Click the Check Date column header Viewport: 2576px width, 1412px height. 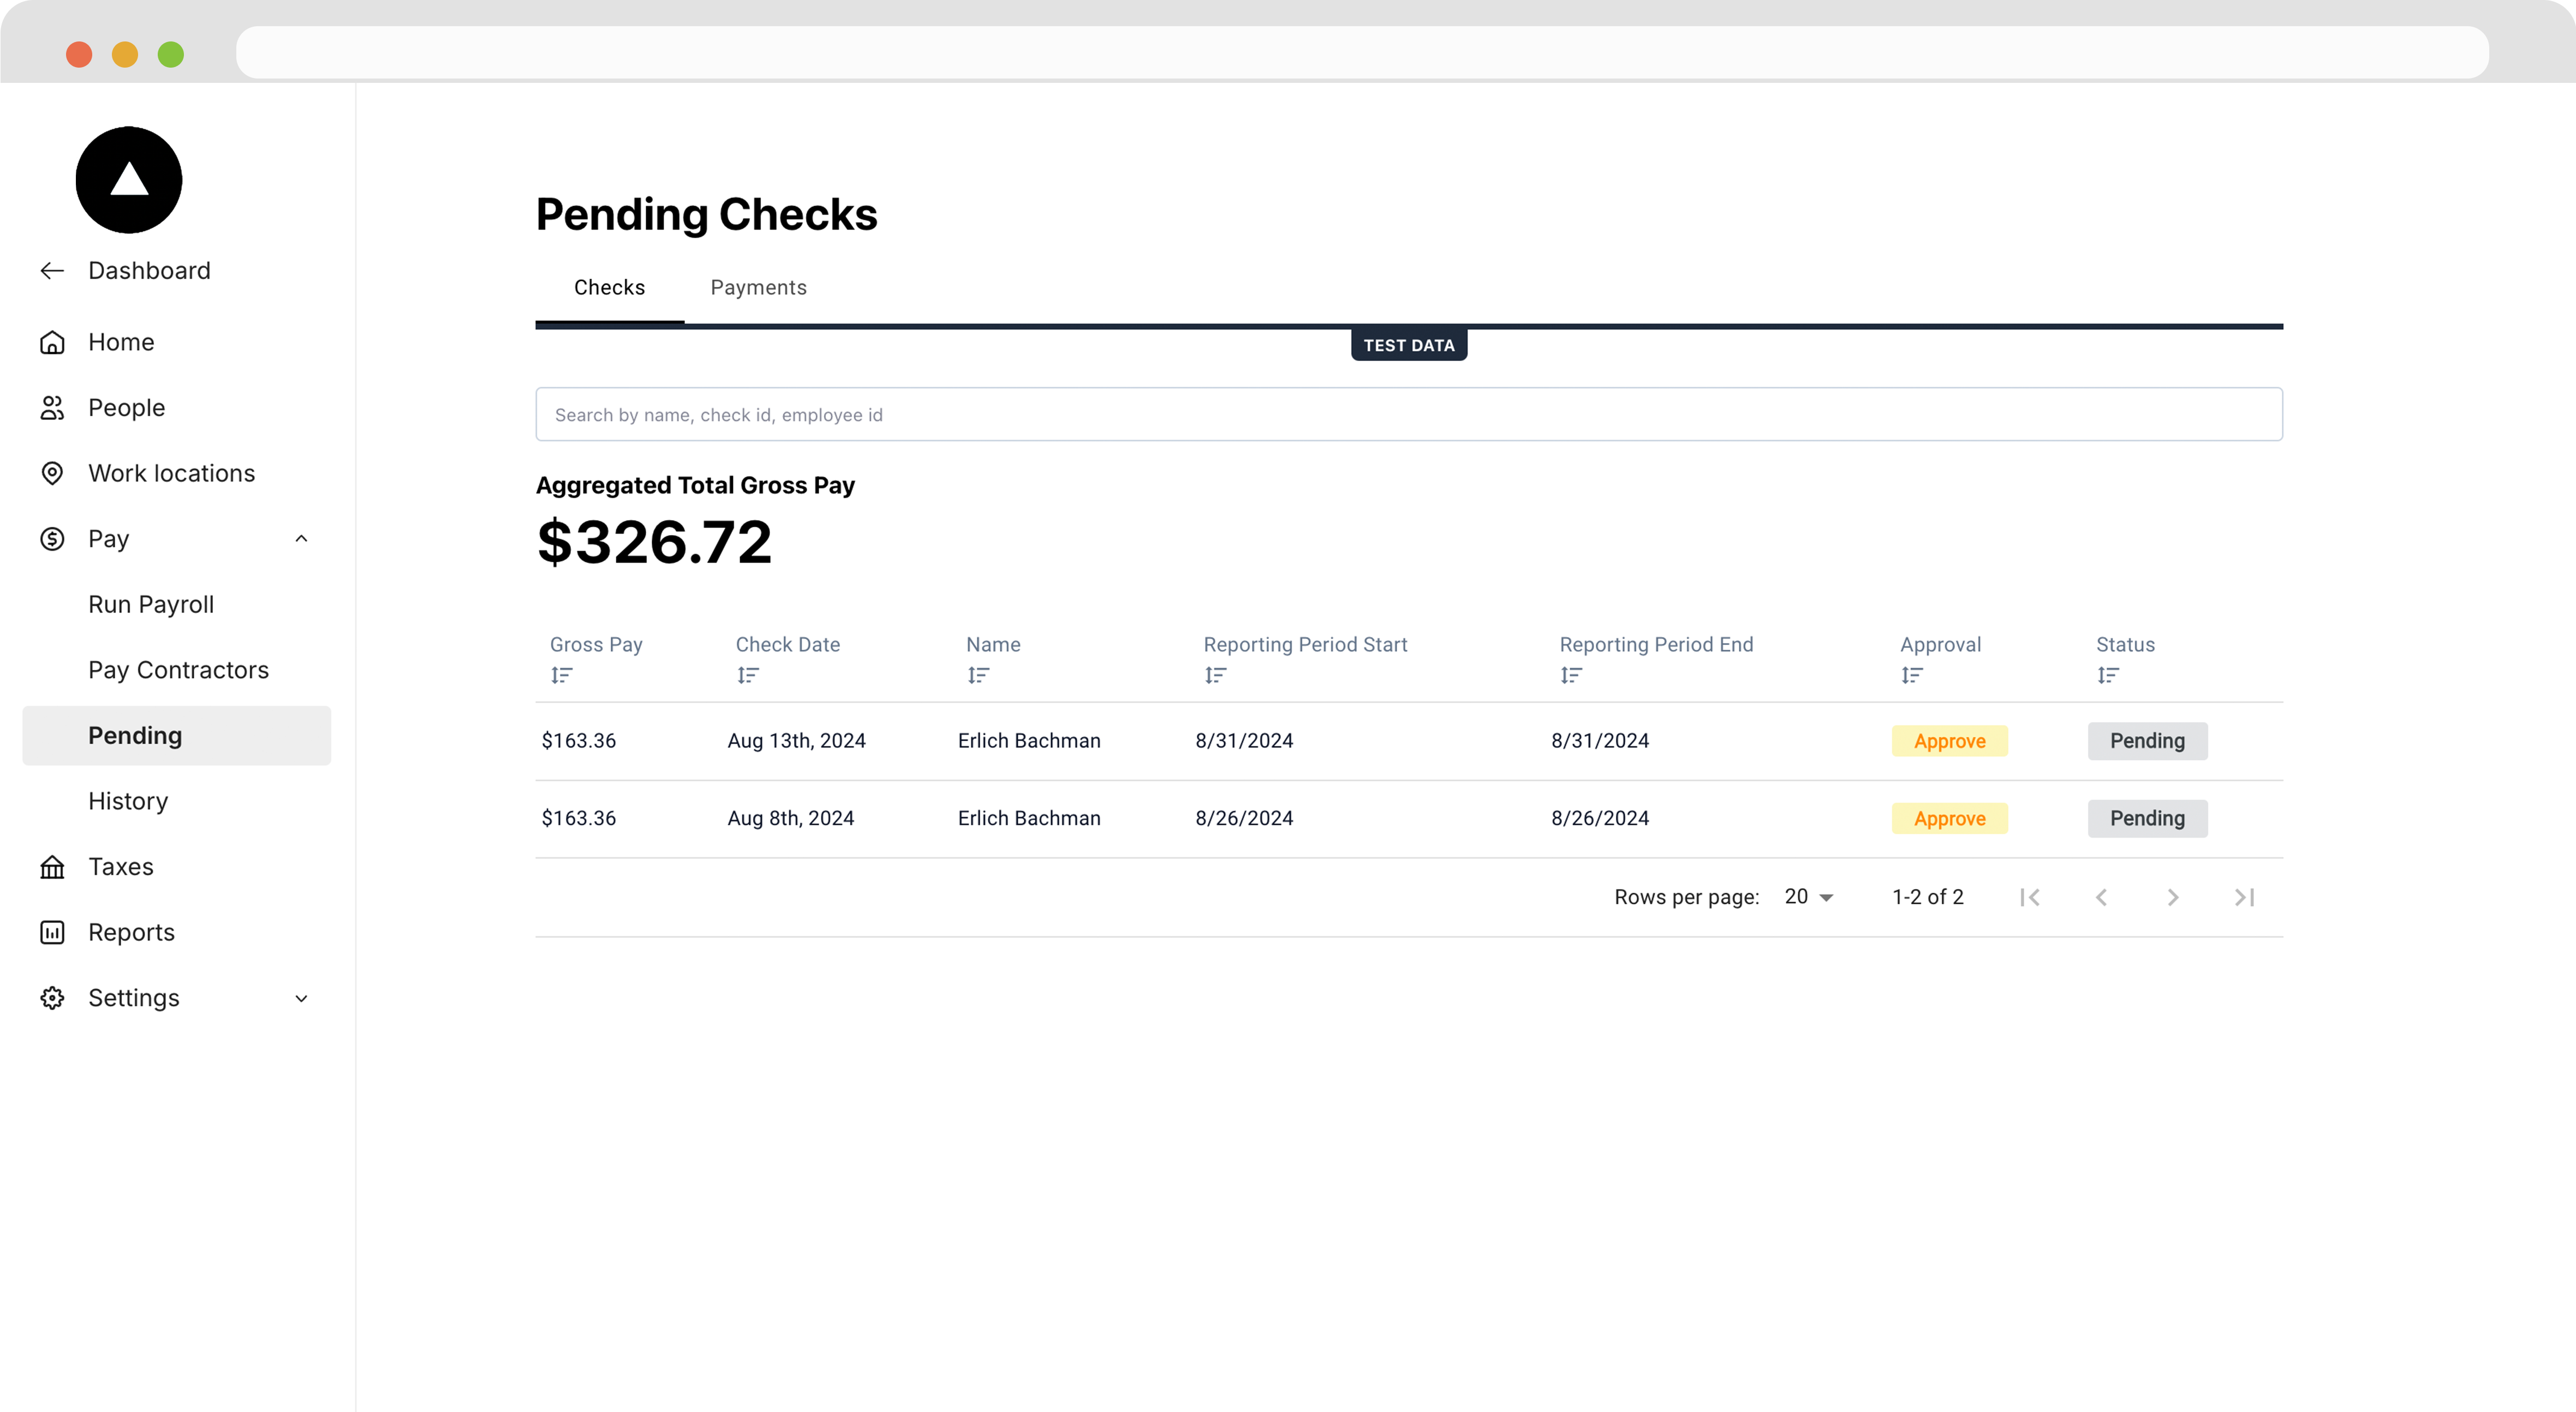788,645
